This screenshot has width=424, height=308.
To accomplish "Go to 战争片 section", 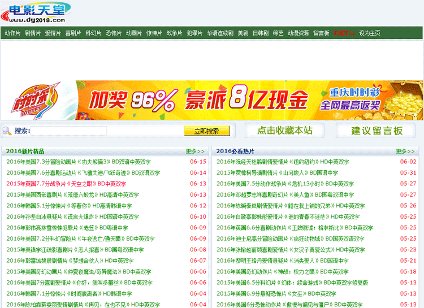I will (x=175, y=33).
